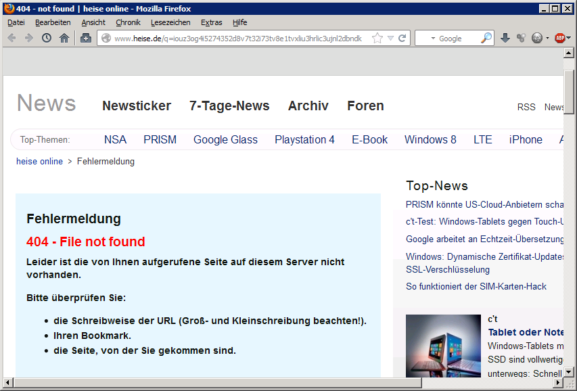
Task: Select the LTE top theme
Action: (x=483, y=139)
